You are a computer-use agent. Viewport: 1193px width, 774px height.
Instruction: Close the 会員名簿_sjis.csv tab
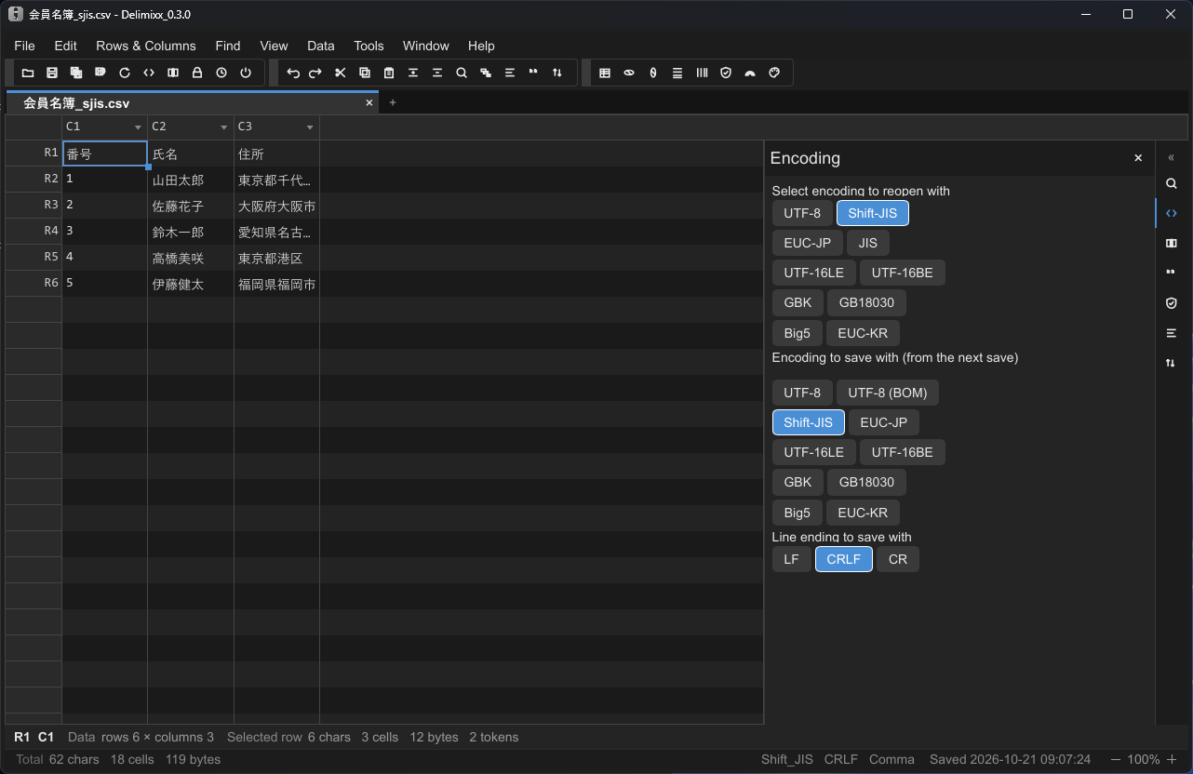click(x=369, y=102)
